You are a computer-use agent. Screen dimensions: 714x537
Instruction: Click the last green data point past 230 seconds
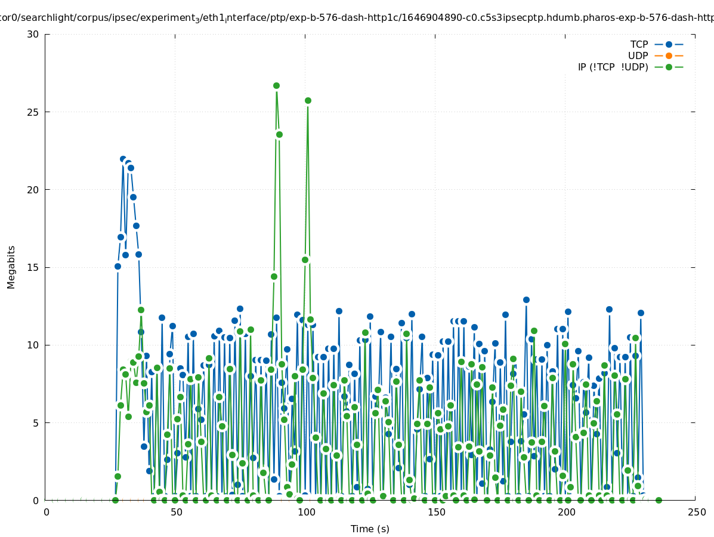[659, 500]
